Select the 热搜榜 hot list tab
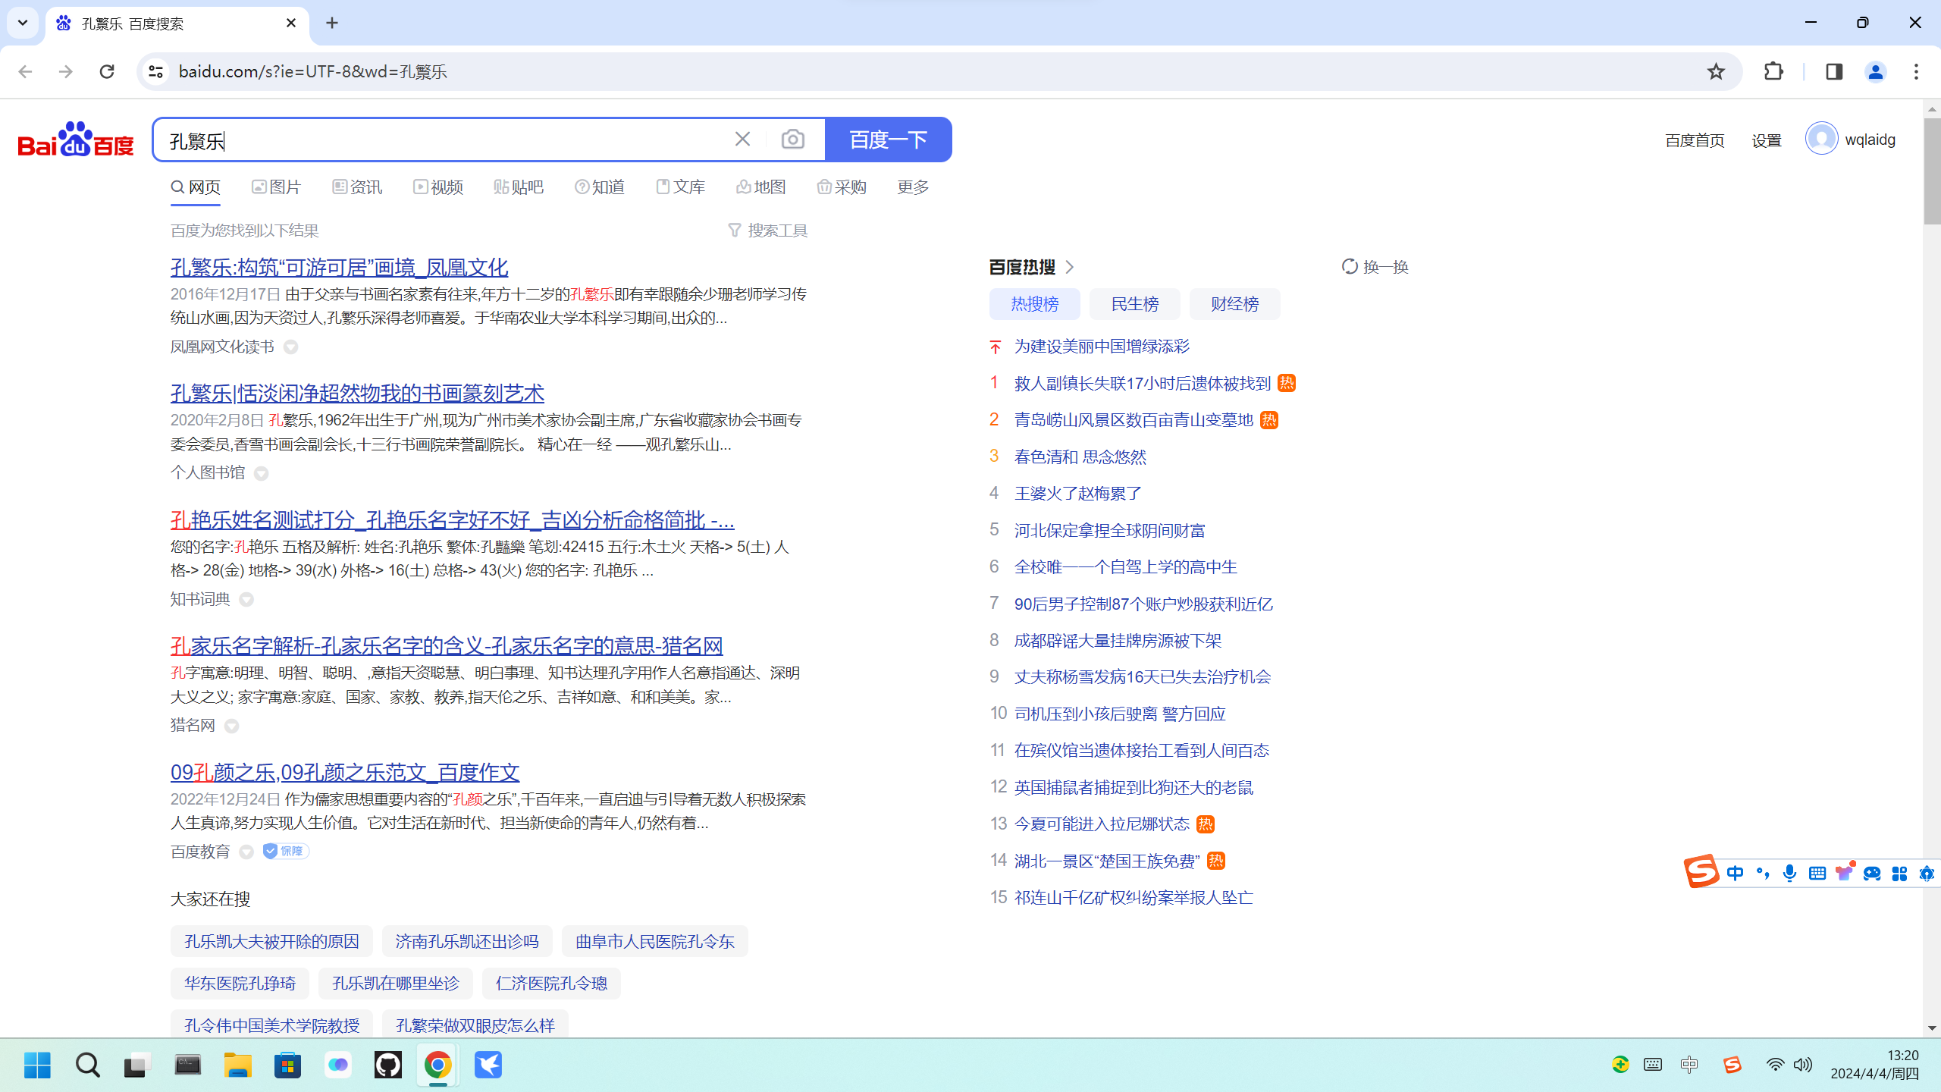 tap(1034, 304)
